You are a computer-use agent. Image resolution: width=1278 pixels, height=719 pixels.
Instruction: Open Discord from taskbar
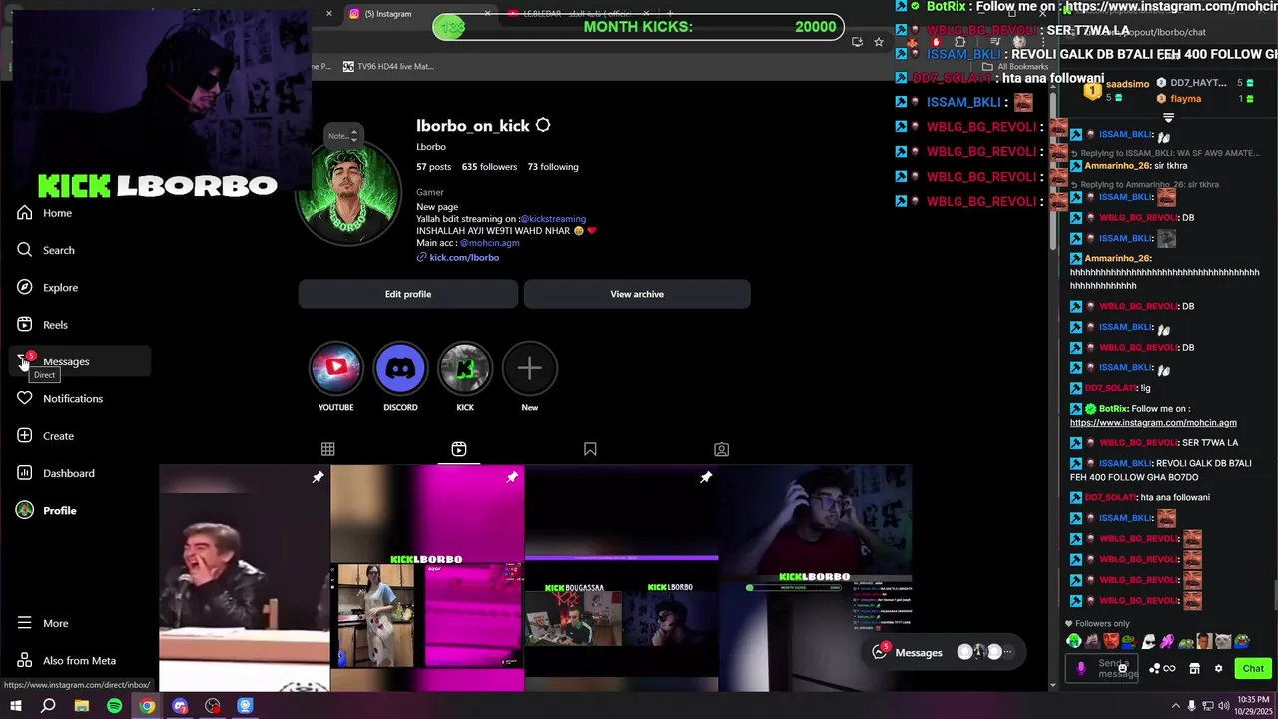[180, 706]
